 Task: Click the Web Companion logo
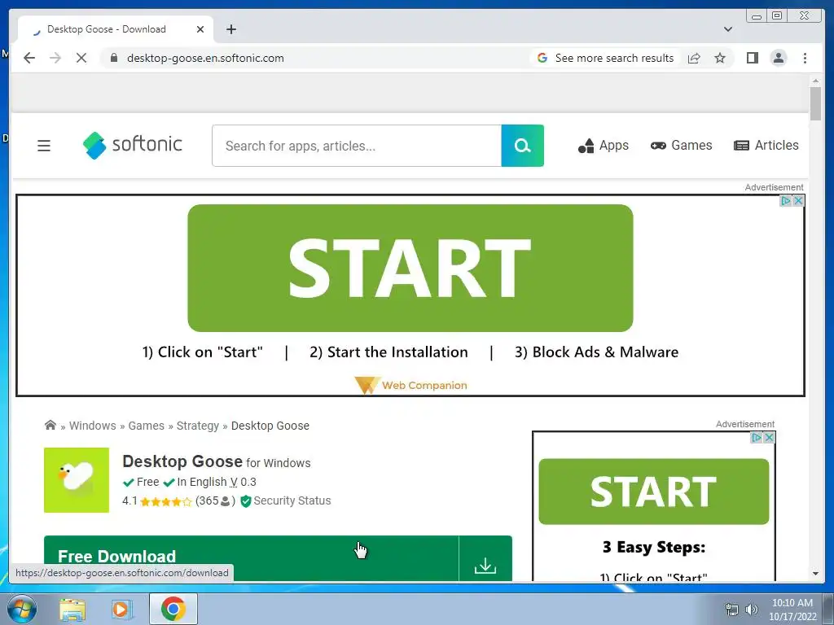click(x=410, y=385)
